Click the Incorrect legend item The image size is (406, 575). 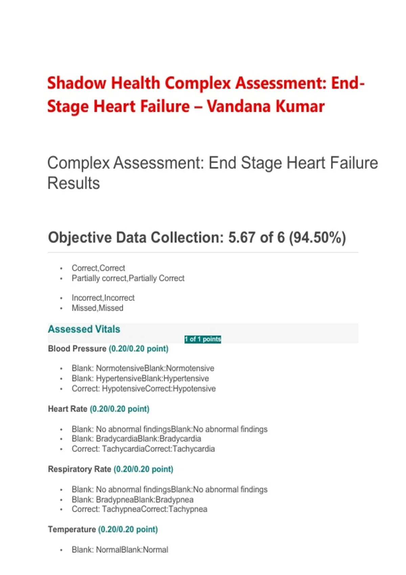[103, 298]
